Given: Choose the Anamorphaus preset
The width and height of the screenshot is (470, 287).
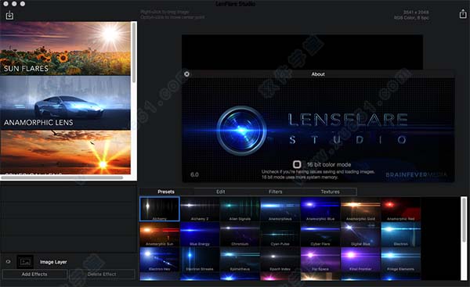Looking at the screenshot, I should pyautogui.click(x=280, y=209).
